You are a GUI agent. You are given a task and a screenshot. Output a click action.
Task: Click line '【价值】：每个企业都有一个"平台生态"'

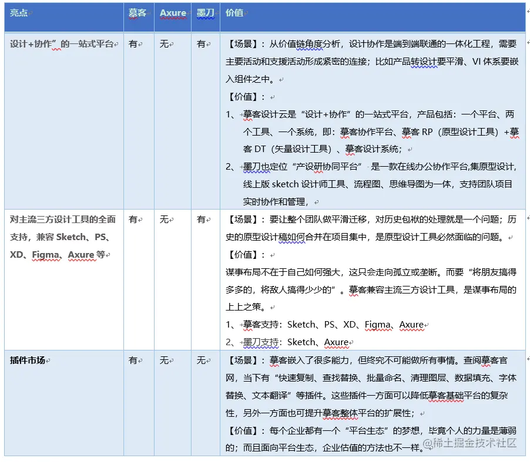tap(371, 430)
